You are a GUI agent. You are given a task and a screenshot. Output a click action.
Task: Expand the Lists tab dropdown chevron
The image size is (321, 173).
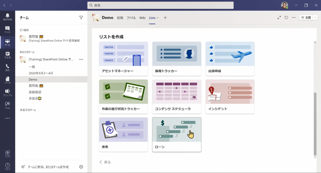click(x=157, y=18)
